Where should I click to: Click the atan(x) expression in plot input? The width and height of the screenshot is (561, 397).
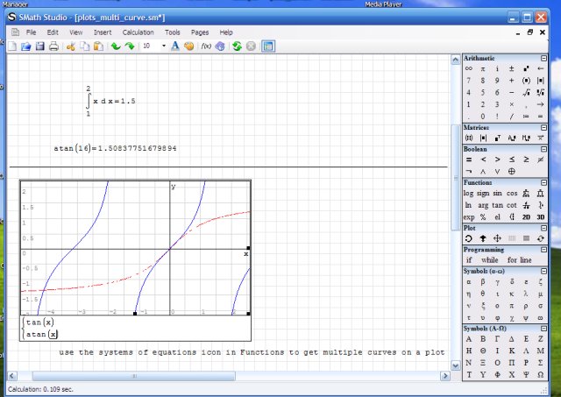(41, 334)
